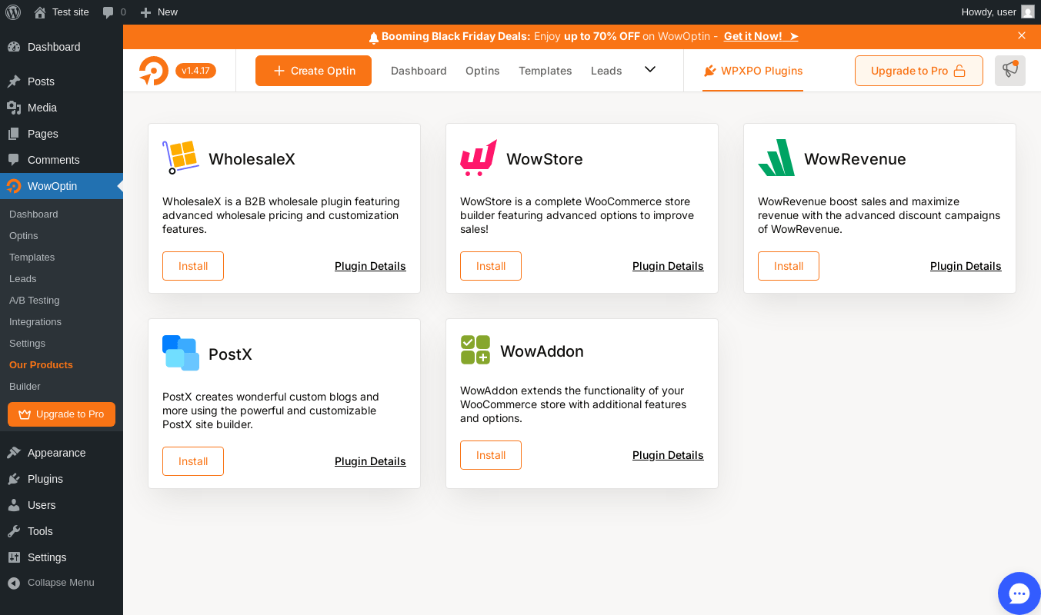Open WowOptin Settings submenu item
Viewport: 1041px width, 615px height.
coord(62,343)
